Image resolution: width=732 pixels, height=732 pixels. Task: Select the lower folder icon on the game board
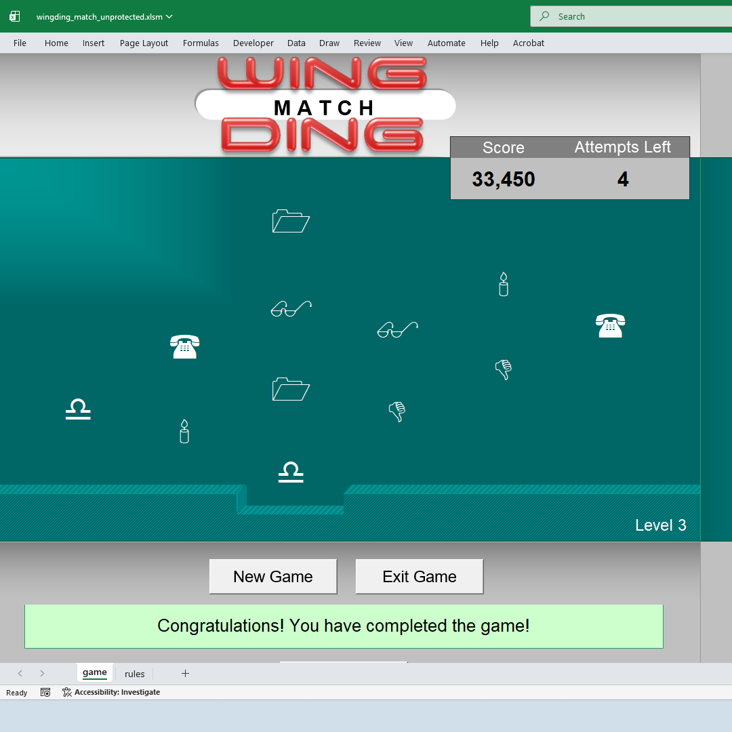(291, 388)
